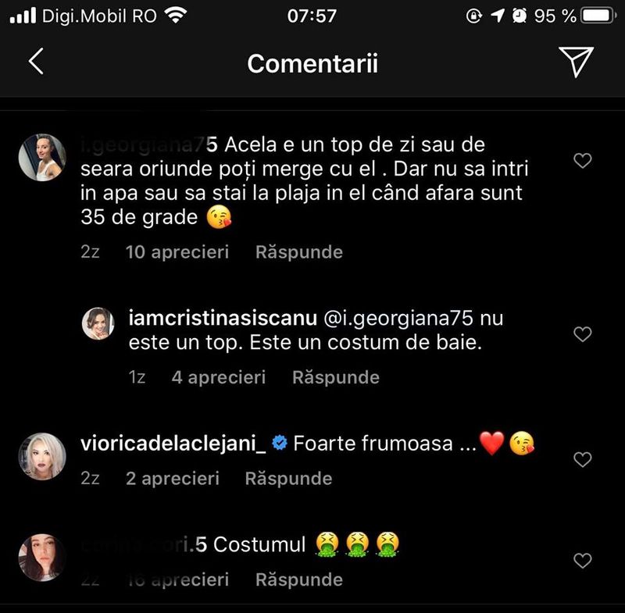Tap the share paper plane icon

[x=577, y=62]
